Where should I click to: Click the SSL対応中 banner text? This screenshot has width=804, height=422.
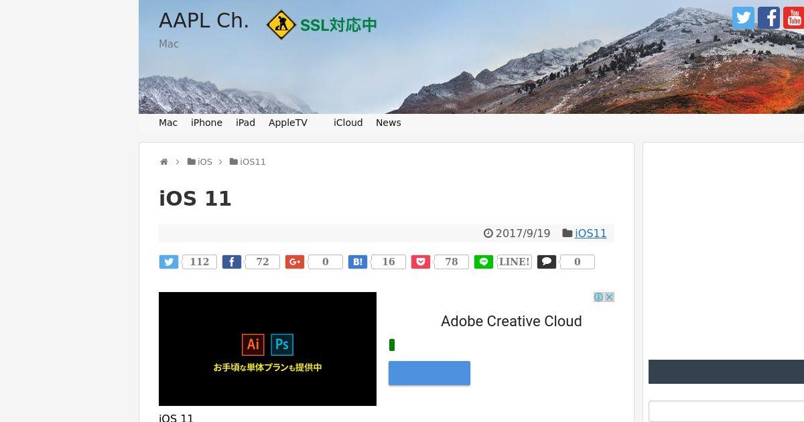(x=338, y=25)
